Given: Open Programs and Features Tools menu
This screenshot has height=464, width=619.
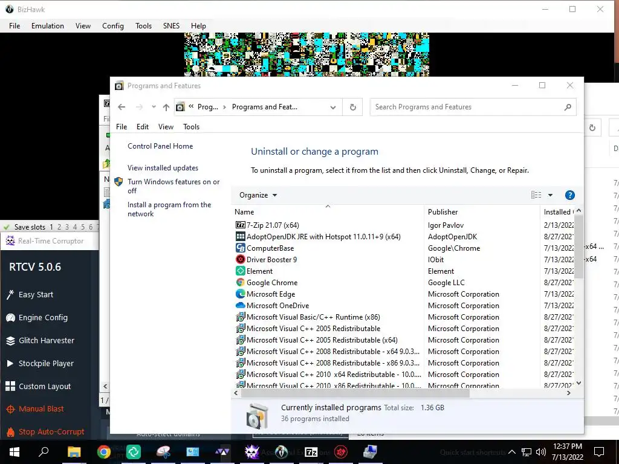Looking at the screenshot, I should click(191, 127).
